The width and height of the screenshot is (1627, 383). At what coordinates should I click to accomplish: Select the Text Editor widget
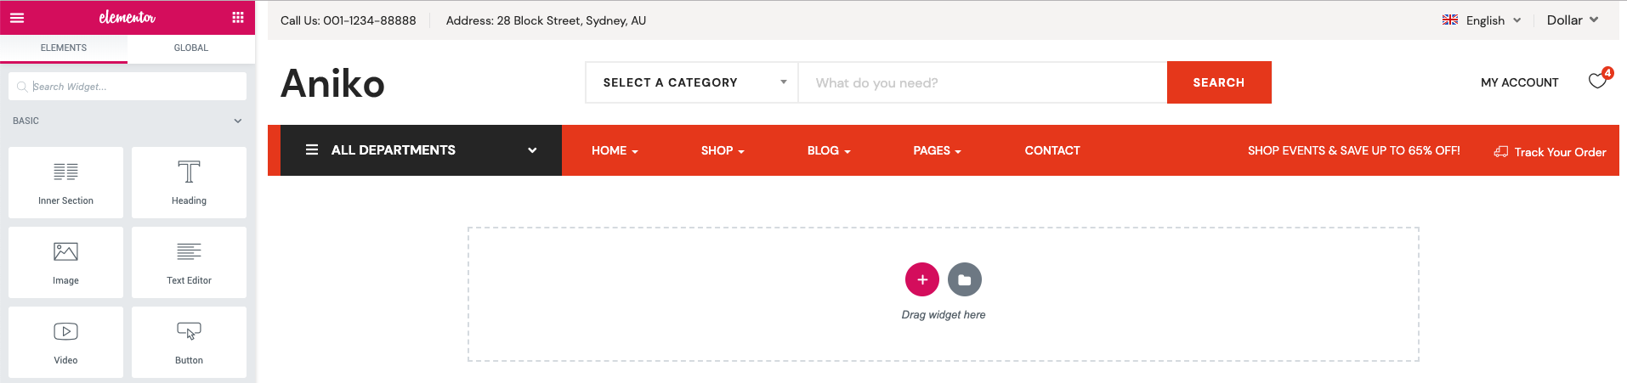(x=189, y=262)
